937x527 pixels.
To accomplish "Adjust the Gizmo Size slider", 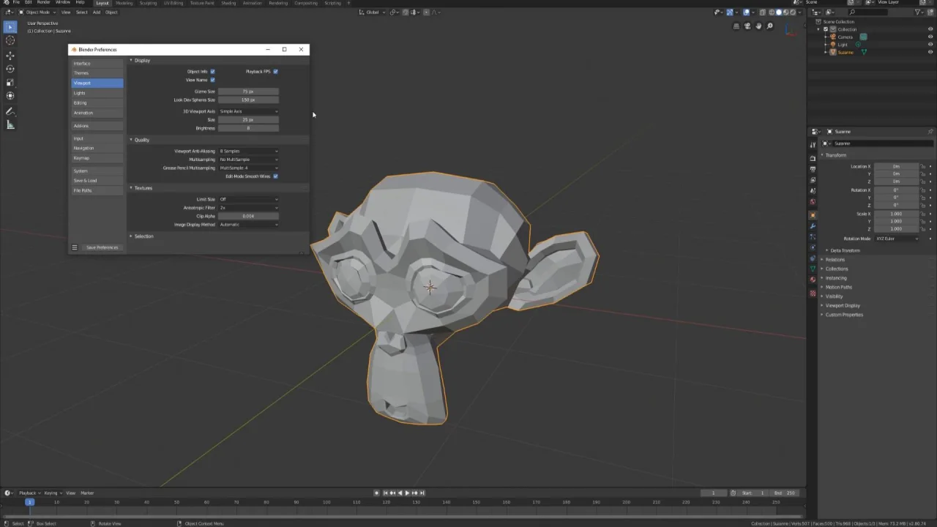I will click(x=248, y=91).
